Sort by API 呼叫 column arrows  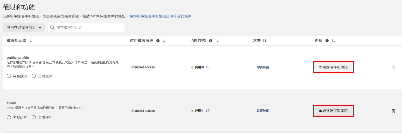[x=217, y=41]
